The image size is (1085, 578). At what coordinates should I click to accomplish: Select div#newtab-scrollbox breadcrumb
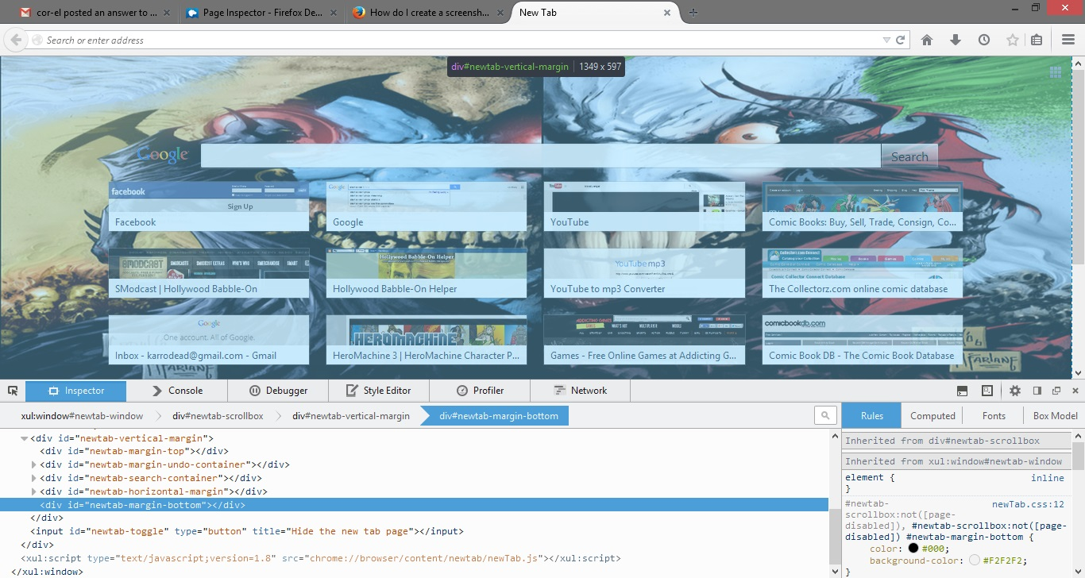[x=218, y=415]
